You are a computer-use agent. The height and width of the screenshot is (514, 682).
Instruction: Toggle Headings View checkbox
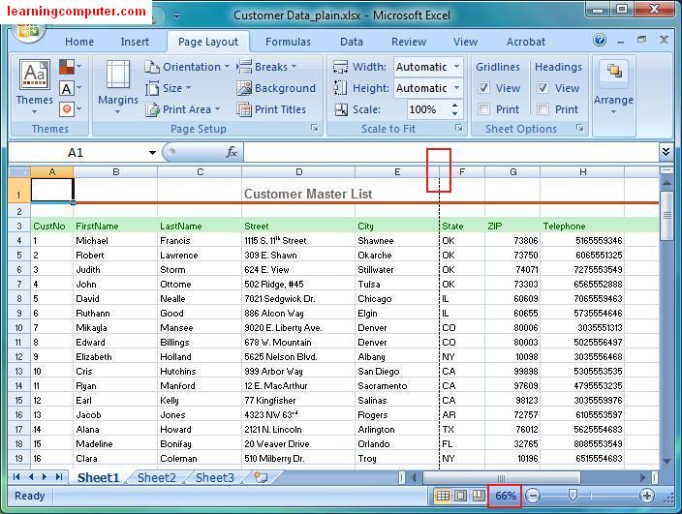(x=542, y=88)
